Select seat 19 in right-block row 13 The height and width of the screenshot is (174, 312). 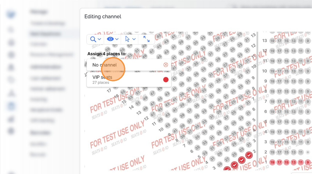pyautogui.click(x=272, y=41)
